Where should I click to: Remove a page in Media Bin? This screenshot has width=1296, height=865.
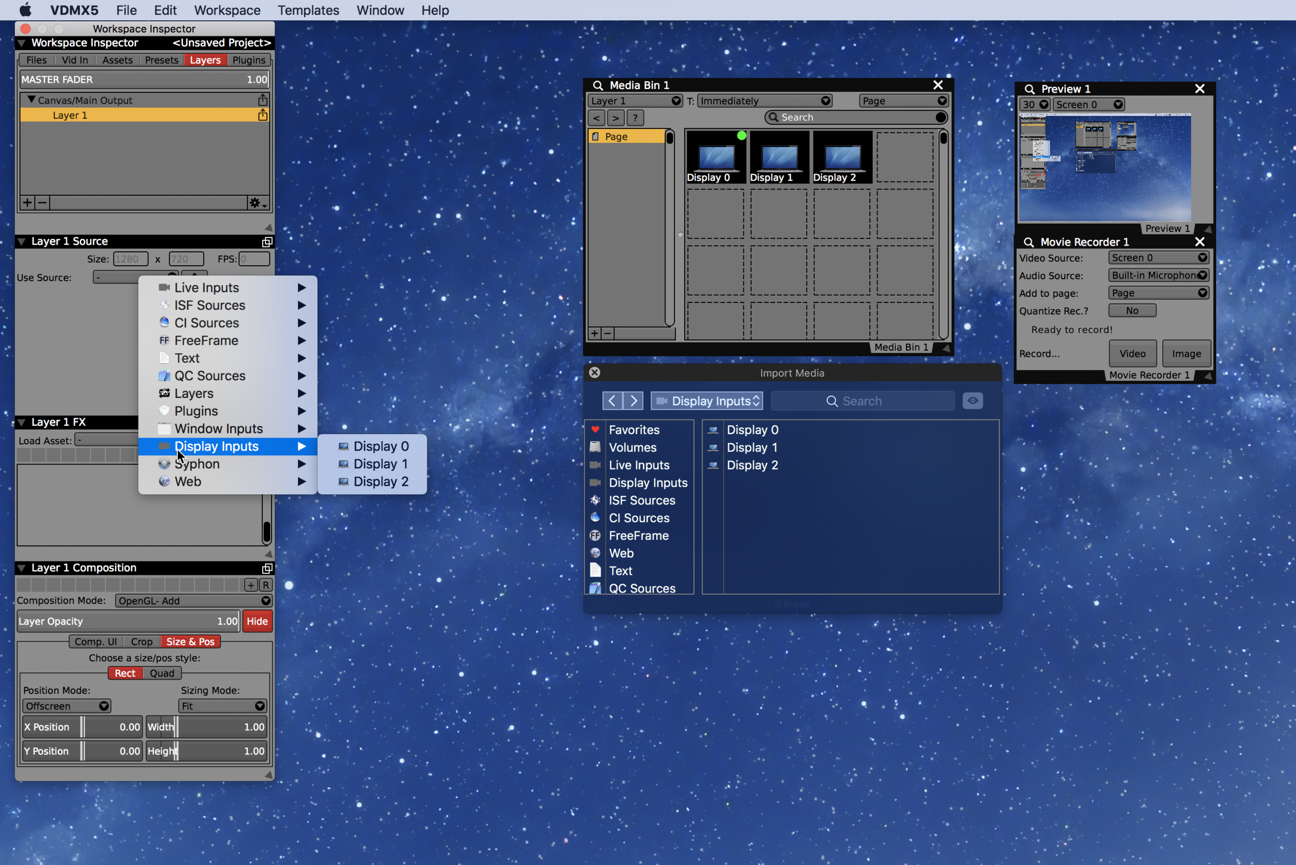pyautogui.click(x=608, y=333)
